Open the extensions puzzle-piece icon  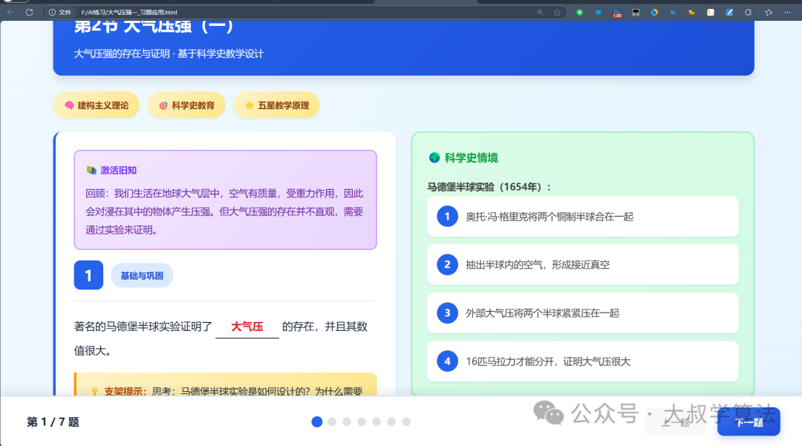[748, 12]
